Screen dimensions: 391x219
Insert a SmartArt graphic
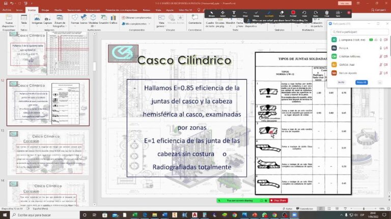point(104,20)
